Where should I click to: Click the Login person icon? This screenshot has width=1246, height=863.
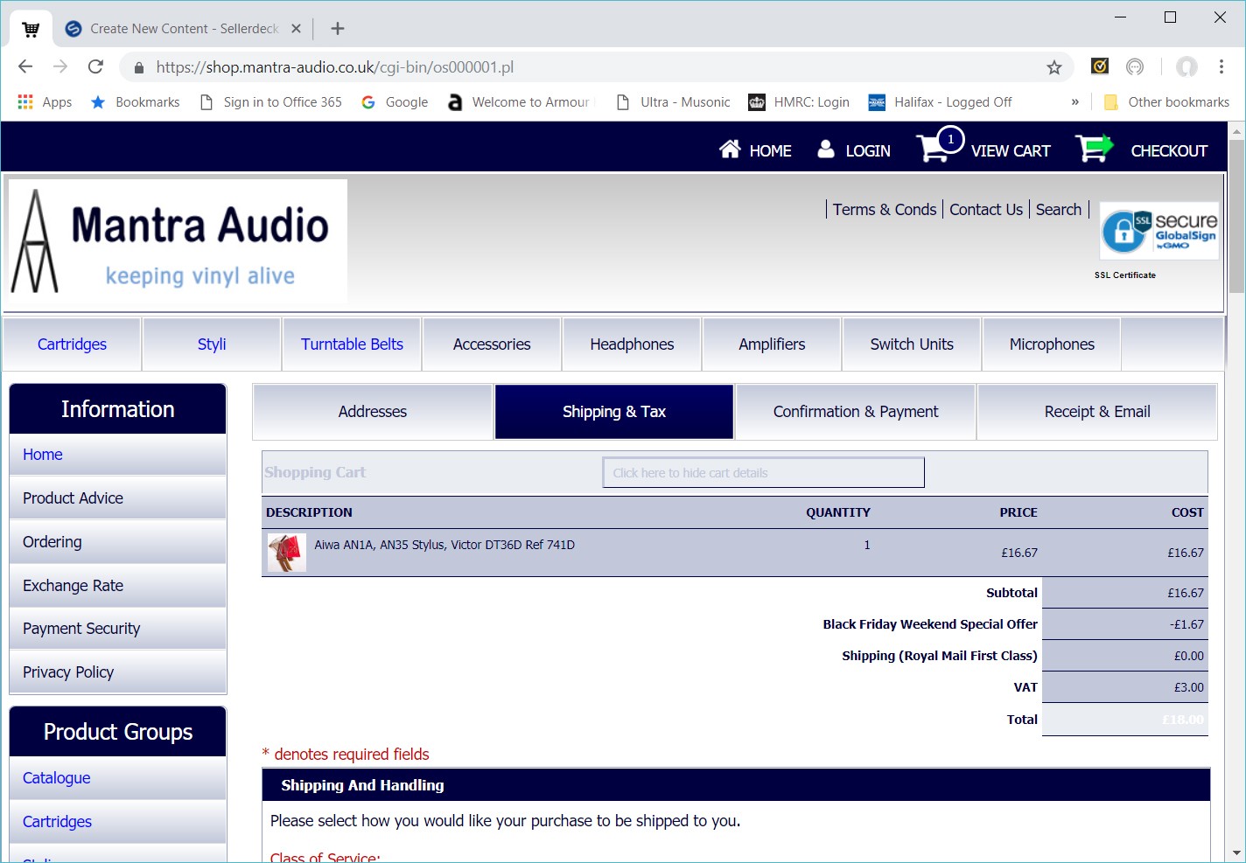point(825,150)
